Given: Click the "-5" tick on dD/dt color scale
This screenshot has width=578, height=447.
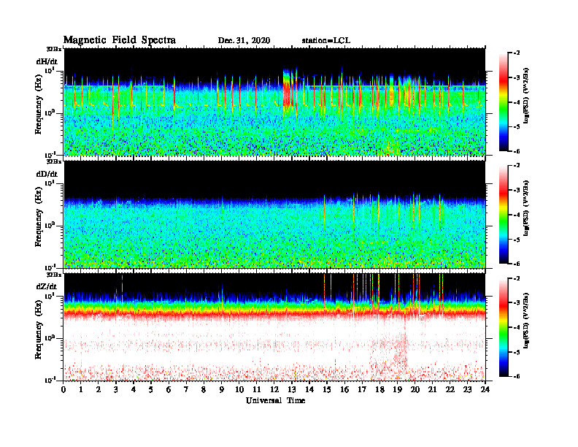Looking at the screenshot, I should point(517,240).
